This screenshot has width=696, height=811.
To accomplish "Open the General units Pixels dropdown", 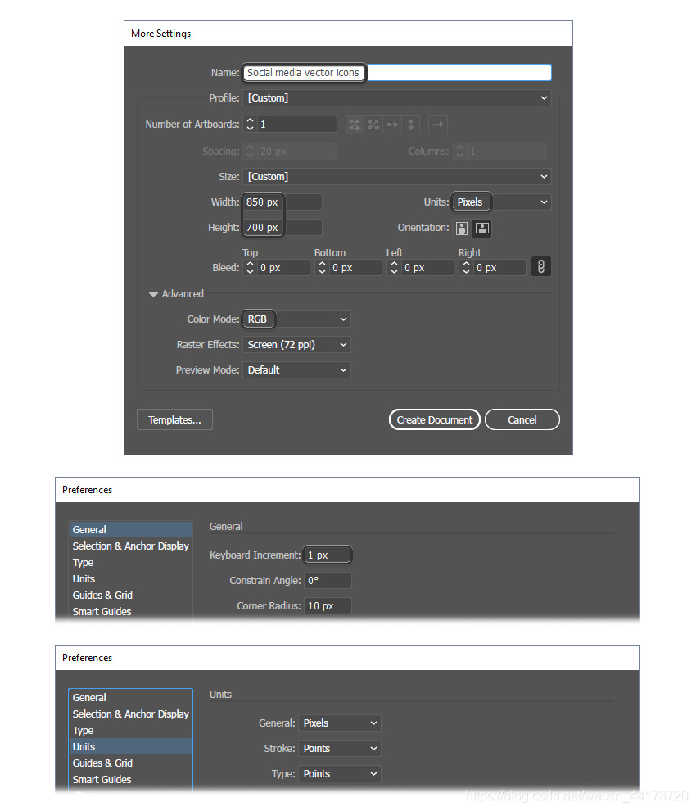I will [339, 723].
